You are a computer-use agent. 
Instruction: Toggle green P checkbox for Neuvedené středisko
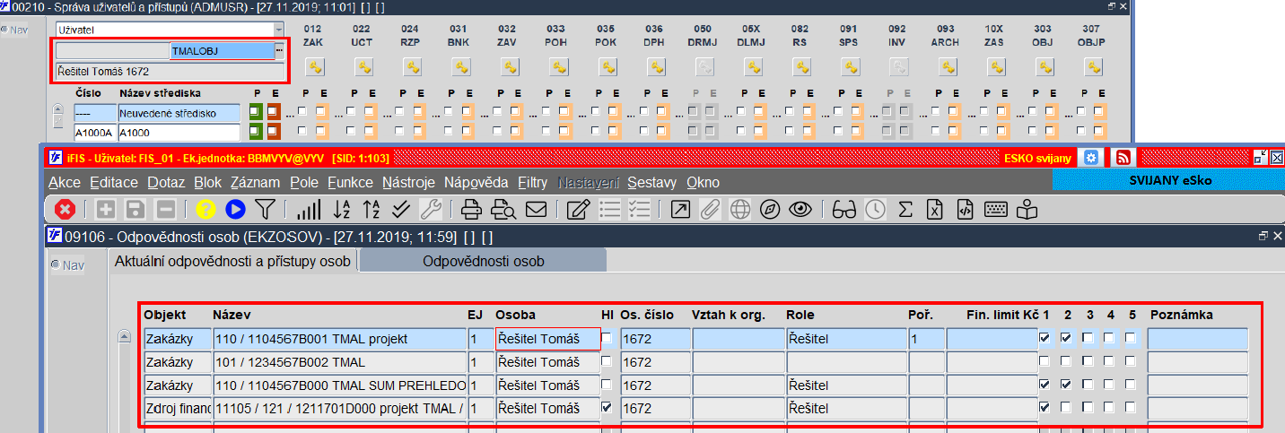pyautogui.click(x=256, y=112)
